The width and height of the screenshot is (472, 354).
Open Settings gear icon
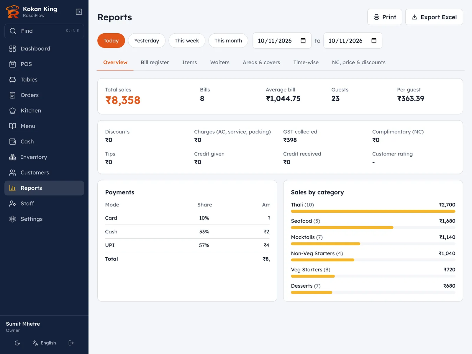(12, 219)
